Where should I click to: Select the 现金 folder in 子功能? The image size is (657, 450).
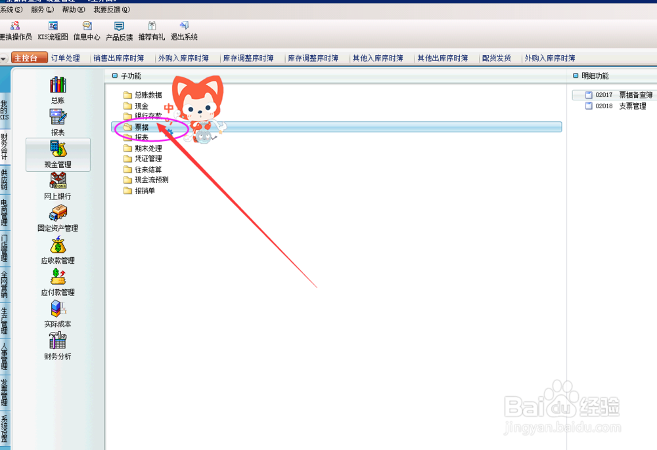point(136,106)
